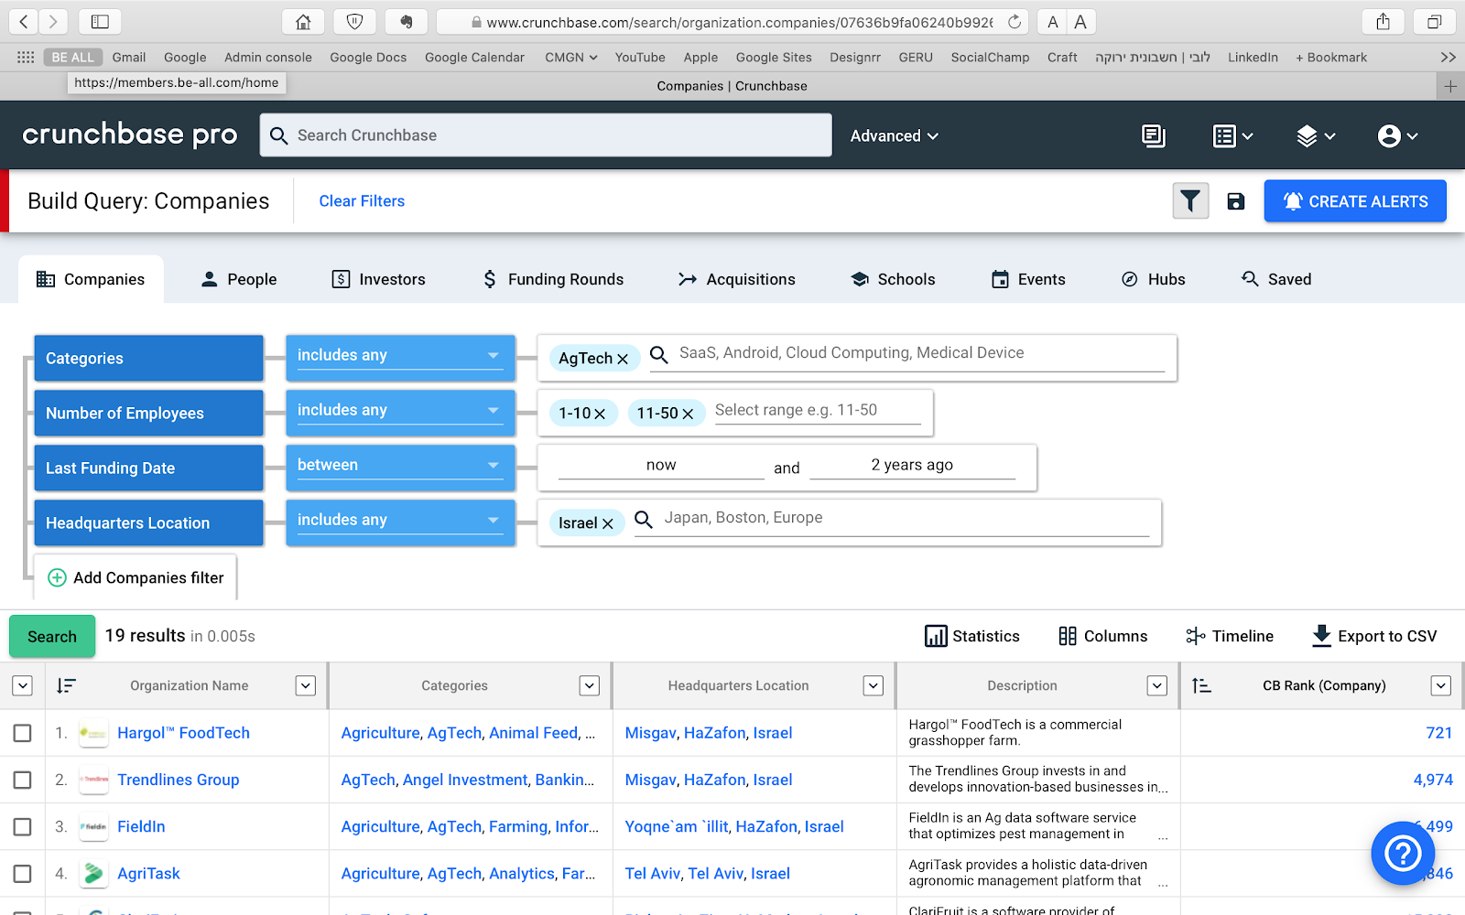Run the query with the green Search button
Screen dimensions: 1465x915
52,636
